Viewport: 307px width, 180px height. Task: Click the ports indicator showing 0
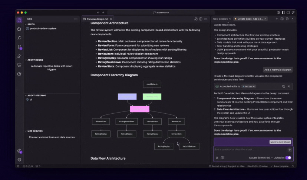(38, 166)
